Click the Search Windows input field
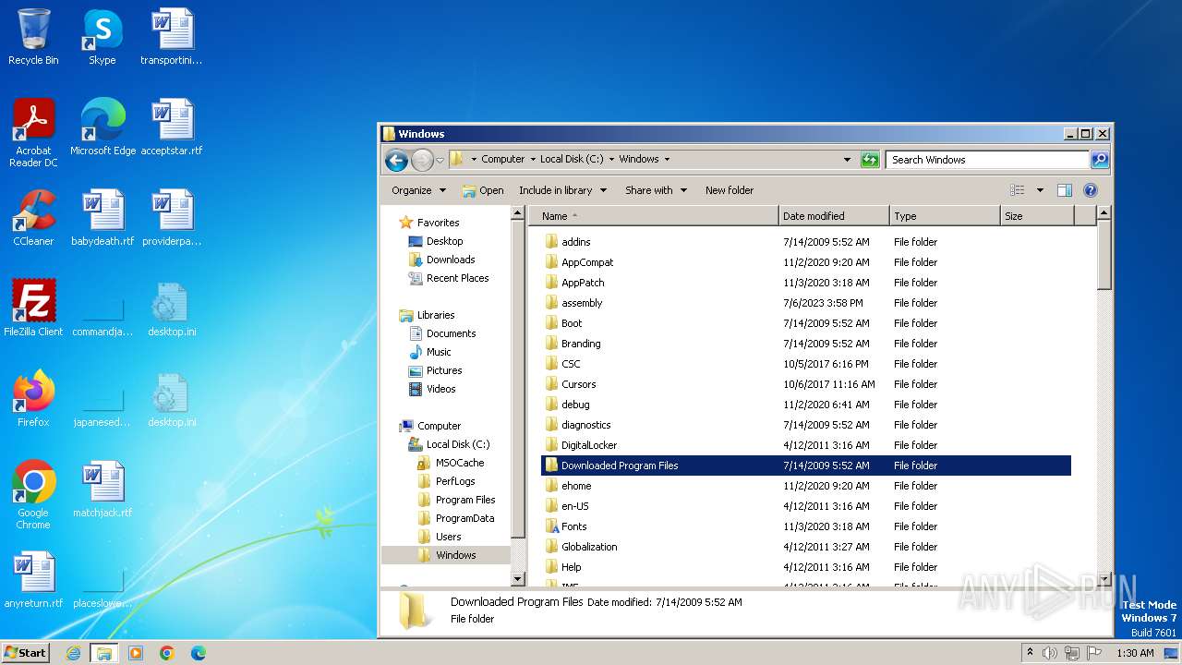The height and width of the screenshot is (665, 1182). [x=986, y=160]
